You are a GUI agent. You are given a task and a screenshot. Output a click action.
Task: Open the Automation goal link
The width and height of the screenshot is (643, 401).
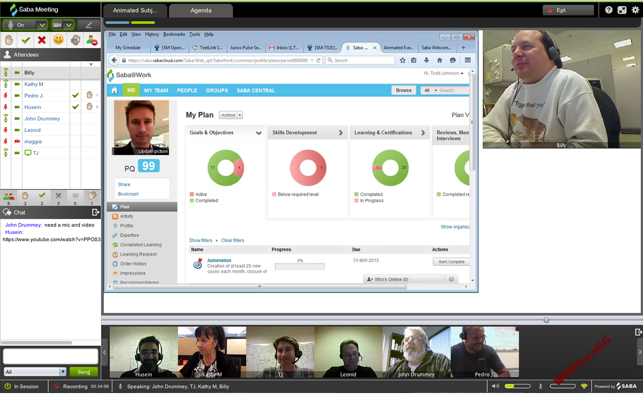pyautogui.click(x=219, y=261)
